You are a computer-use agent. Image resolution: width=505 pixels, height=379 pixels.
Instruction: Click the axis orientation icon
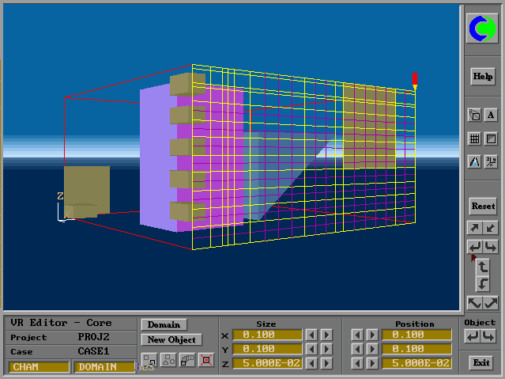click(491, 161)
